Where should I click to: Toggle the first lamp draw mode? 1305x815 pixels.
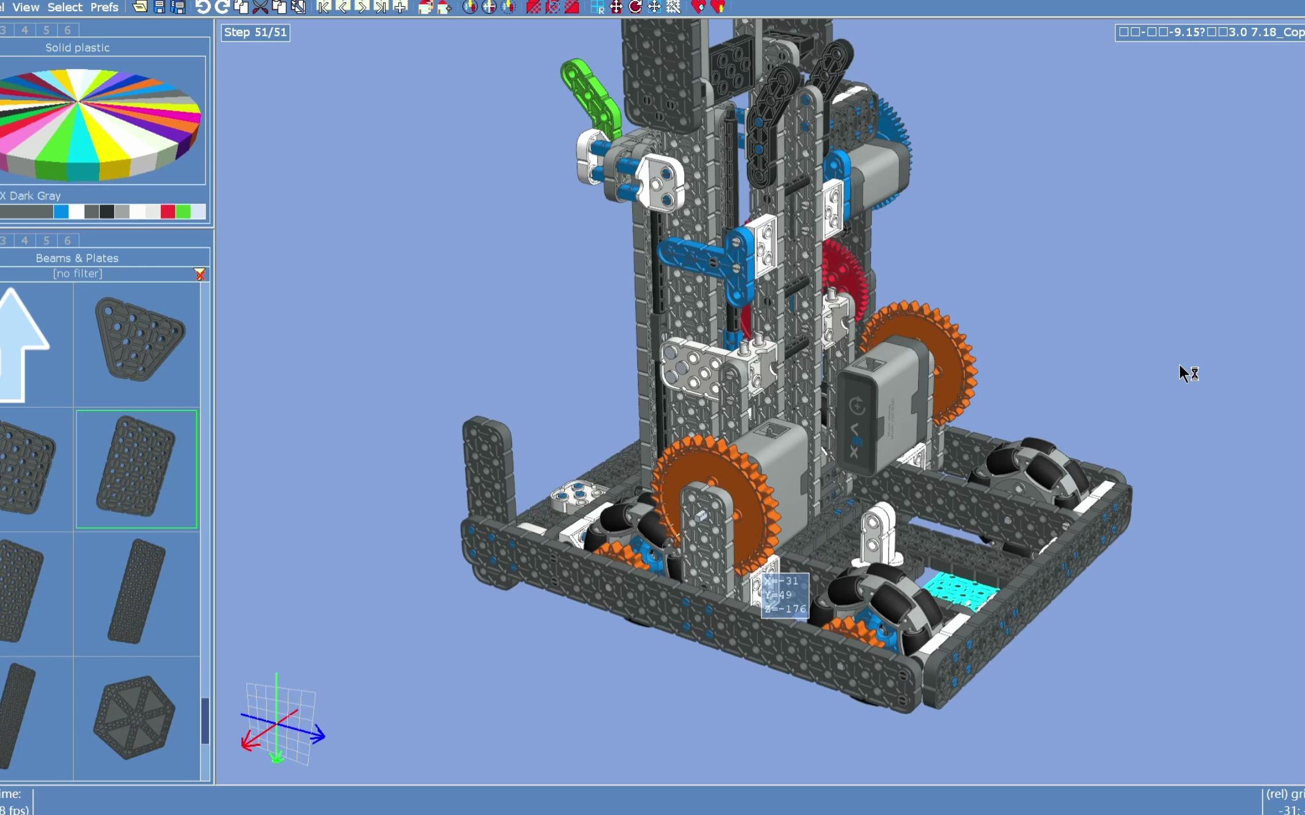(x=469, y=7)
